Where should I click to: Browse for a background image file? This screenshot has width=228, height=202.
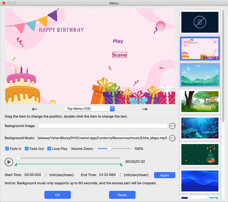click(x=172, y=126)
